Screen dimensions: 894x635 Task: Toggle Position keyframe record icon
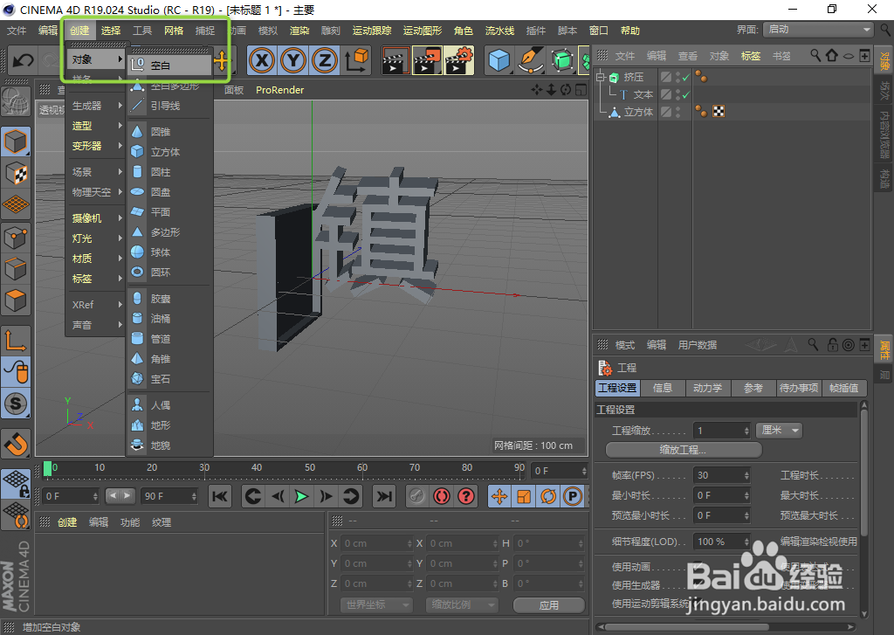(x=499, y=496)
